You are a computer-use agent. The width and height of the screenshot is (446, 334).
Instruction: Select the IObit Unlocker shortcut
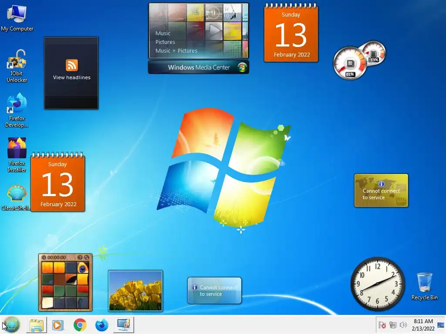(x=17, y=67)
